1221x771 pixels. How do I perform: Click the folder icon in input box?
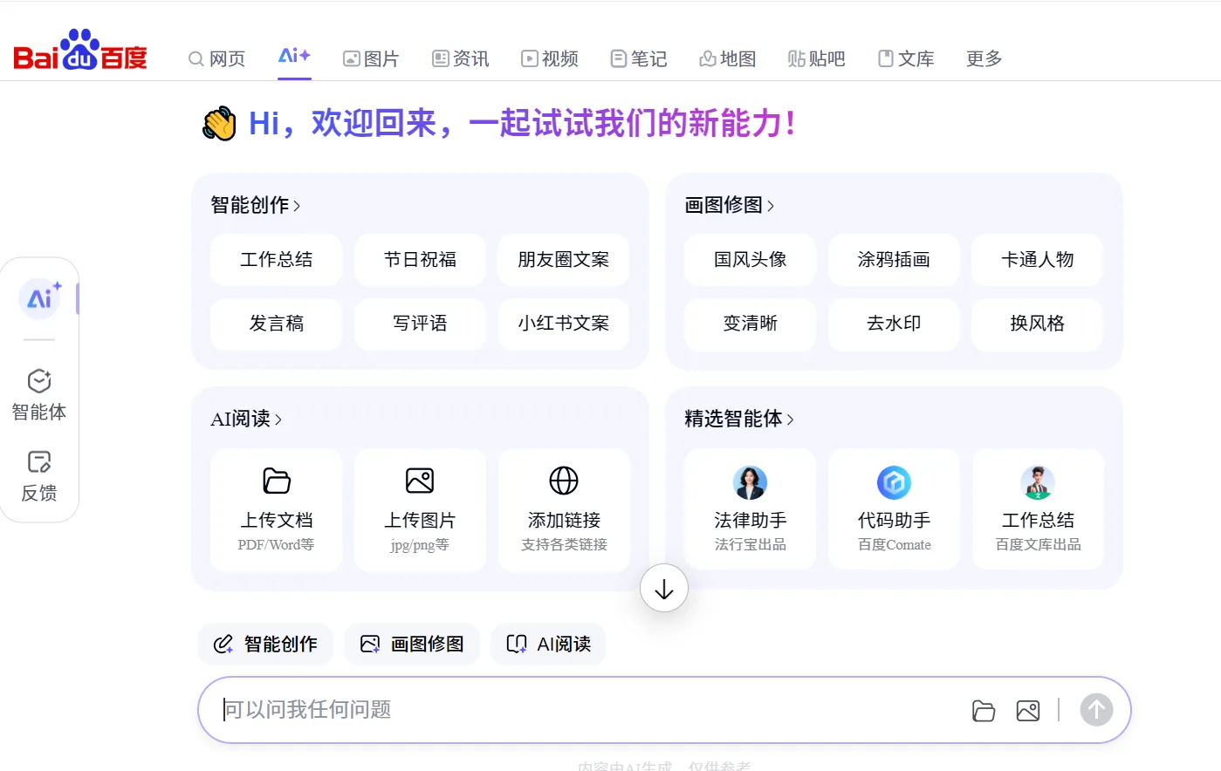[x=984, y=711]
